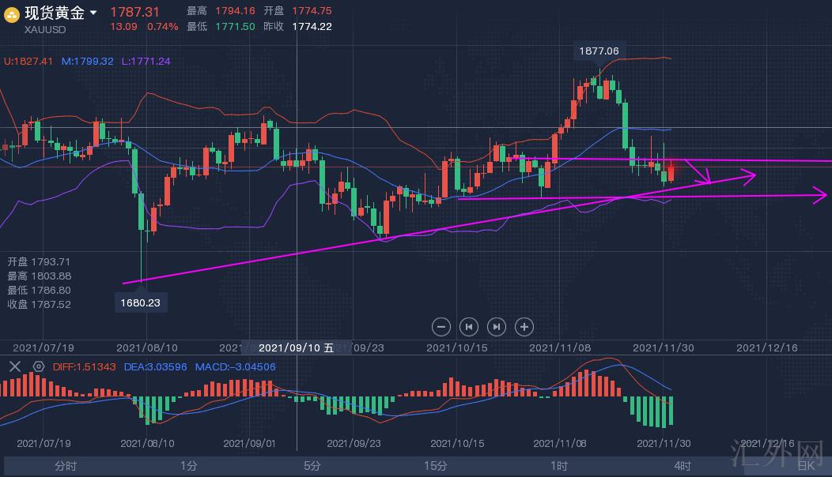Open MACD indicator settings hexagon icon
This screenshot has height=477, width=832.
coord(38,366)
